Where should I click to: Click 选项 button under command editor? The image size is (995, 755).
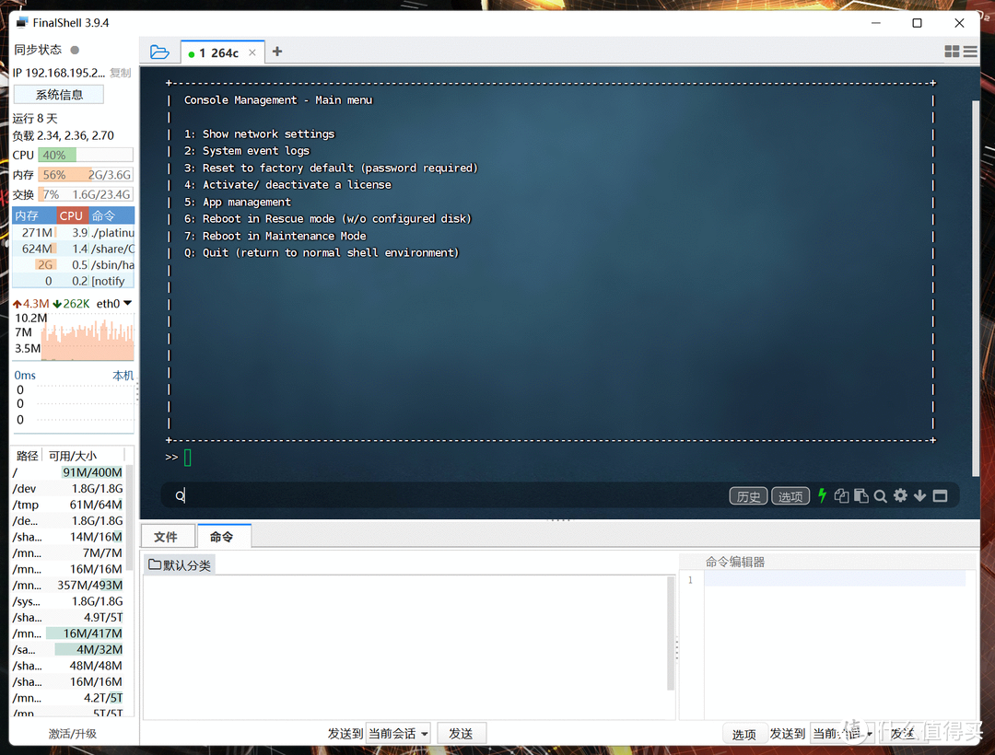pyautogui.click(x=743, y=734)
